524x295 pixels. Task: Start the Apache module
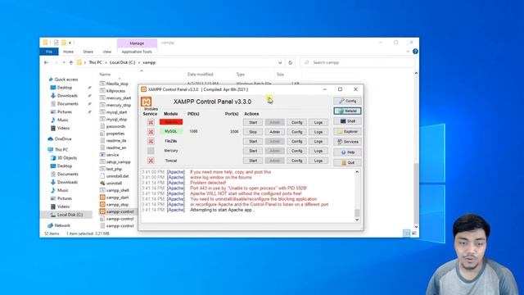click(x=253, y=122)
